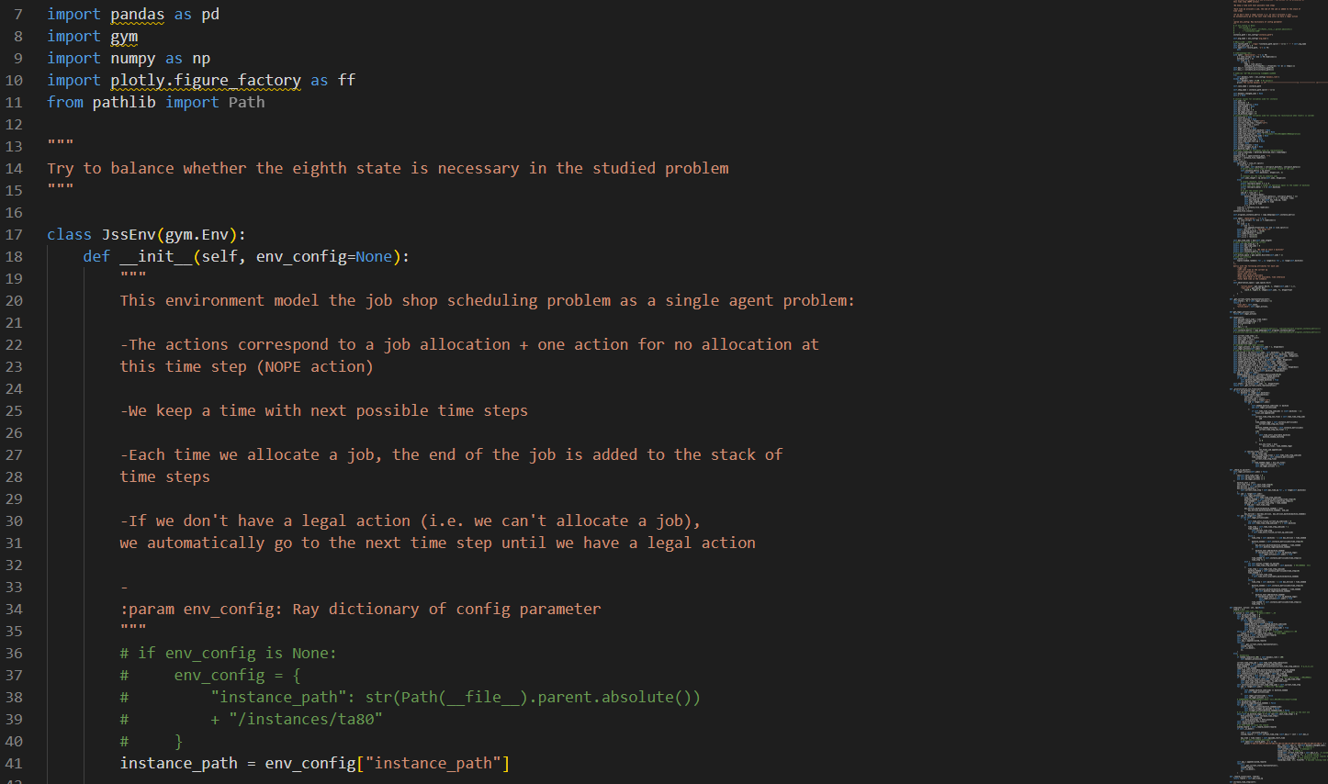Place cursor on instance_path variable assignment
This screenshot has width=1328, height=784.
178,764
